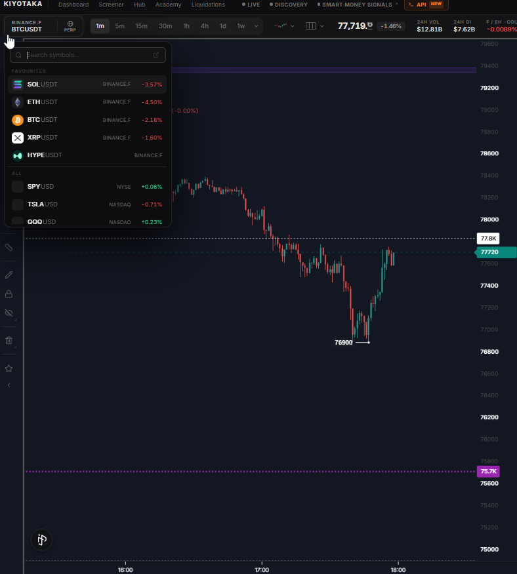The image size is (517, 574).
Task: Select the 1d timeframe
Action: (222, 26)
